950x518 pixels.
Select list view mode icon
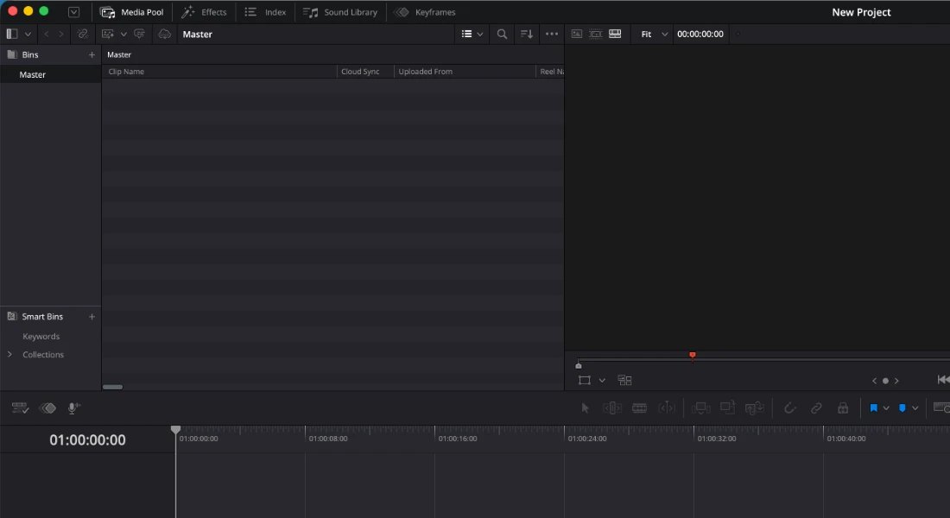click(x=466, y=34)
